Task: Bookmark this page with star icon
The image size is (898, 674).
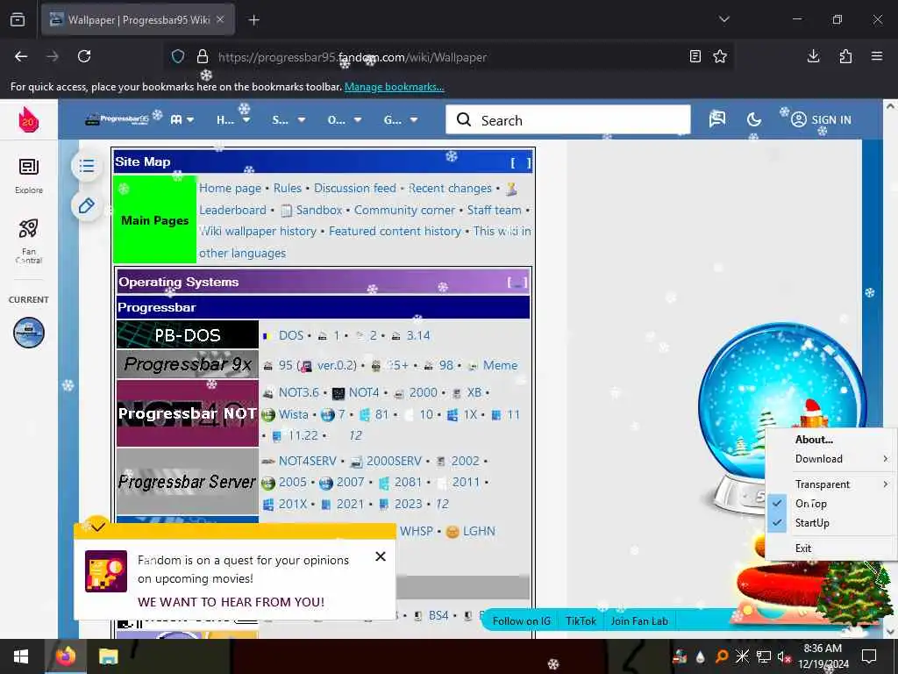Action: coord(720,56)
